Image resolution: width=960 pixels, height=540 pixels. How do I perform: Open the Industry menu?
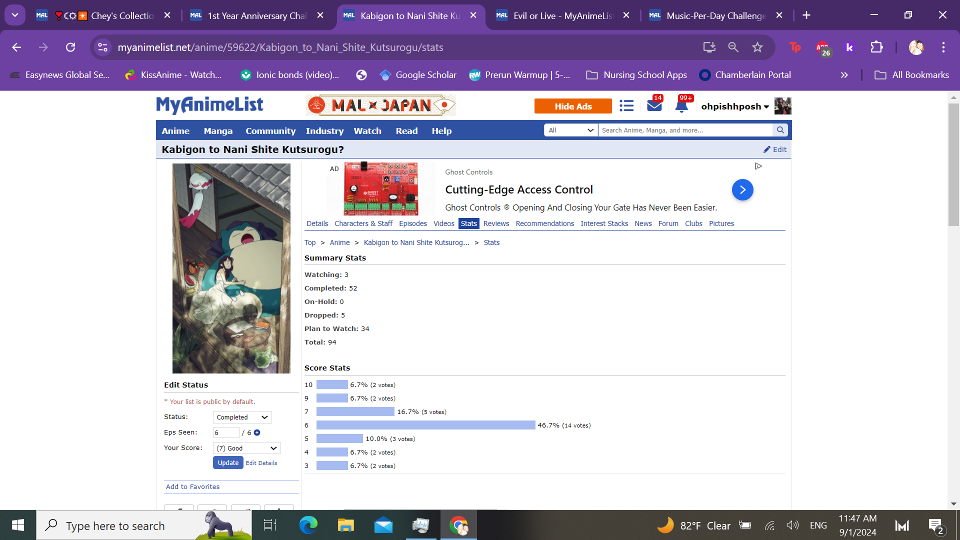[x=324, y=130]
